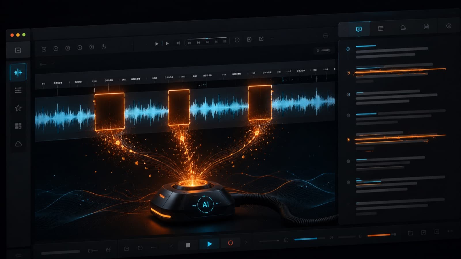Image resolution: width=461 pixels, height=259 pixels.
Task: Open settings gear in the right panel
Action: coord(449,26)
